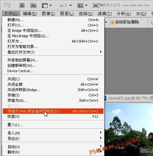Open the 图像(I) menu
Image resolution: width=153 pixels, height=156 pixels.
point(48,14)
